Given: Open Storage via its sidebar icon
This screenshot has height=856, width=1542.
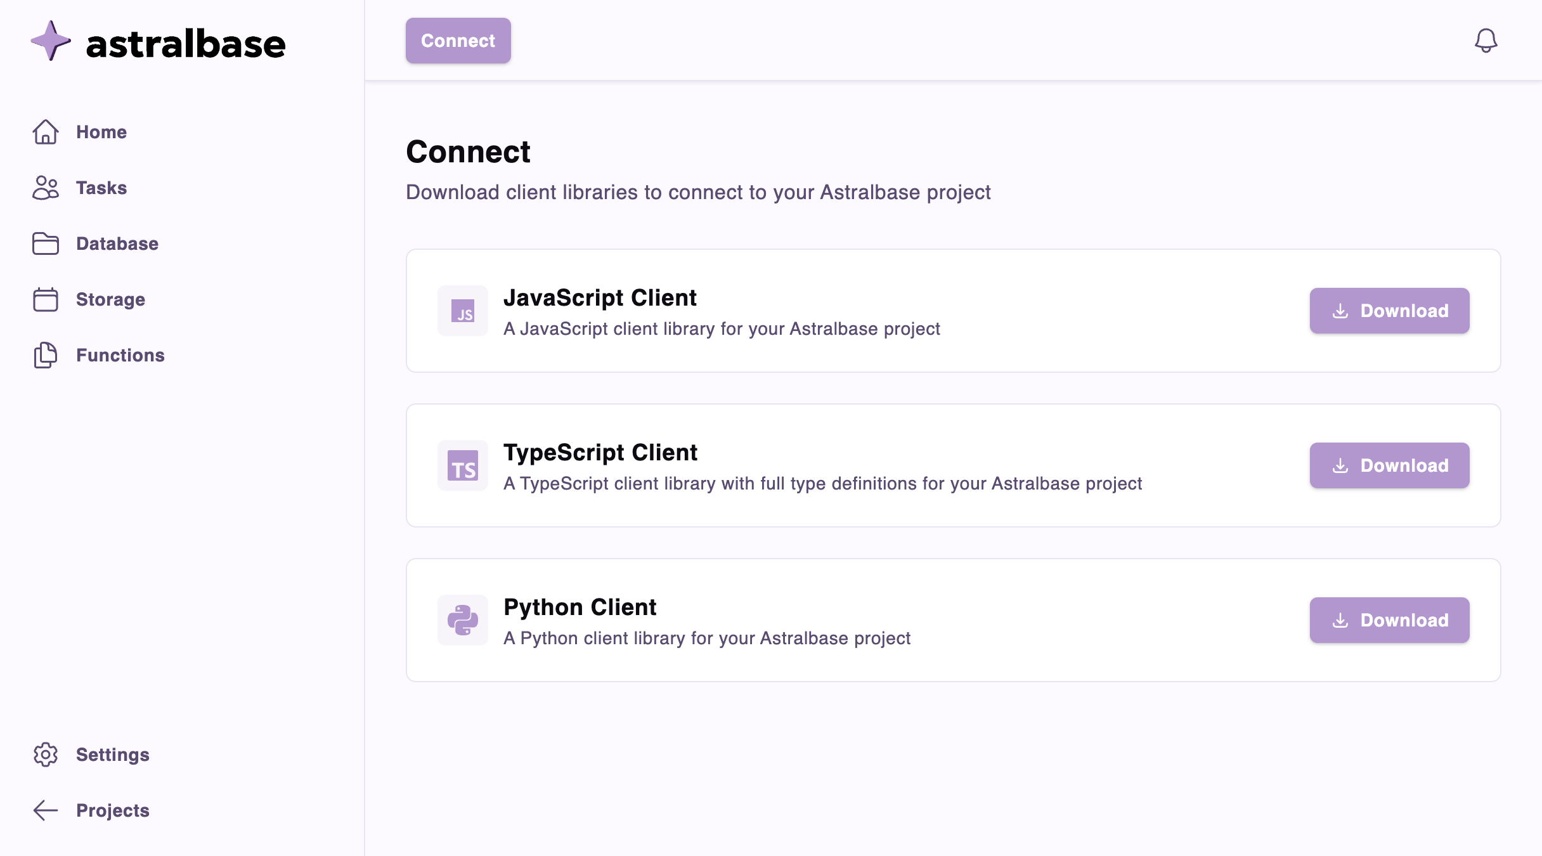Looking at the screenshot, I should 46,299.
